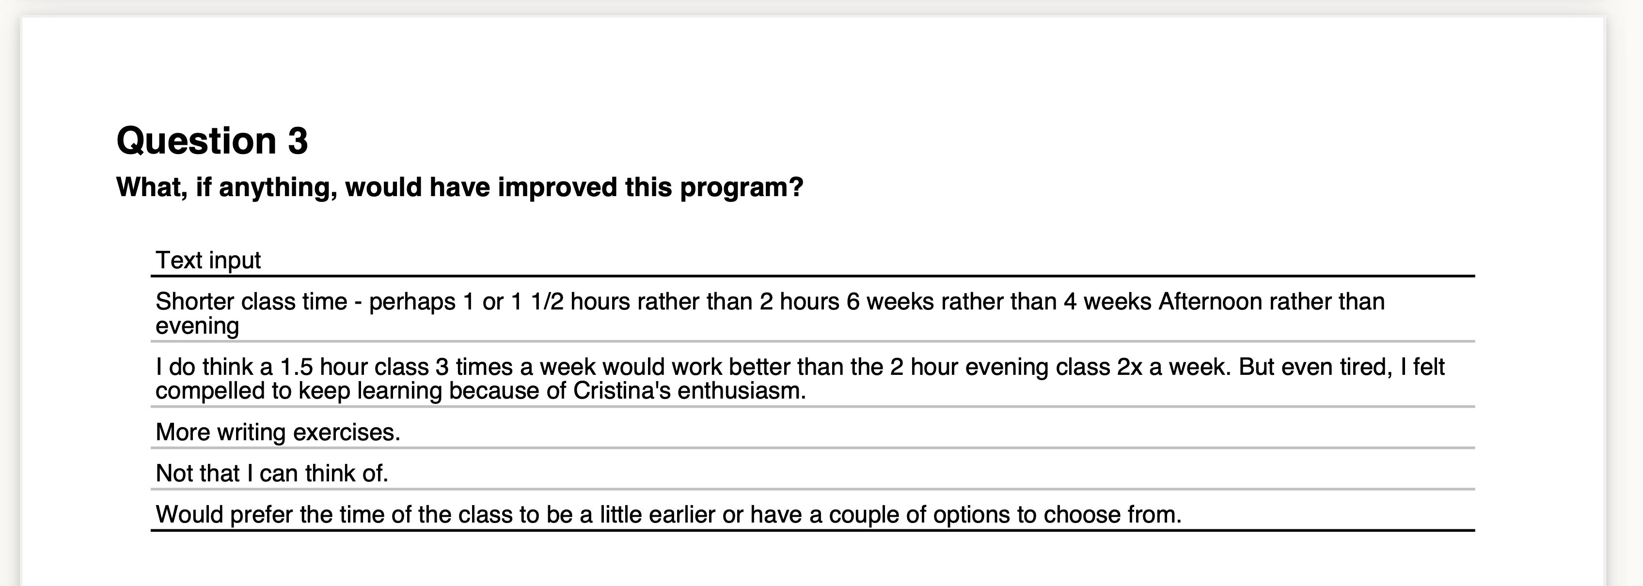This screenshot has height=586, width=1643.
Task: Click the Question 3 heading
Action: click(x=212, y=140)
